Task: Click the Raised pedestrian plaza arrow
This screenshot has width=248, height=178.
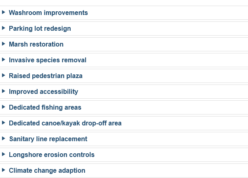Action: pos(4,76)
